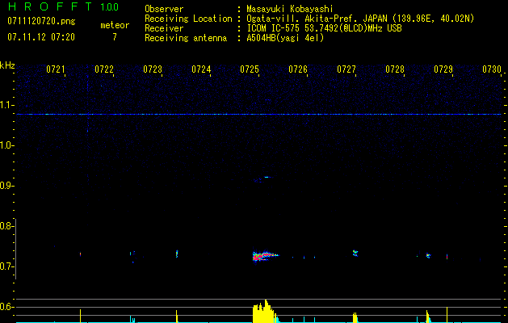Click the 0.6 kHz axis label
508x323 pixels.
[x=6, y=307]
